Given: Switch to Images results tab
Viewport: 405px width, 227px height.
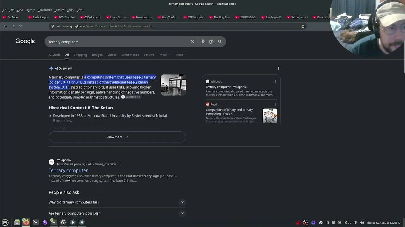Looking at the screenshot, I should coord(97,55).
